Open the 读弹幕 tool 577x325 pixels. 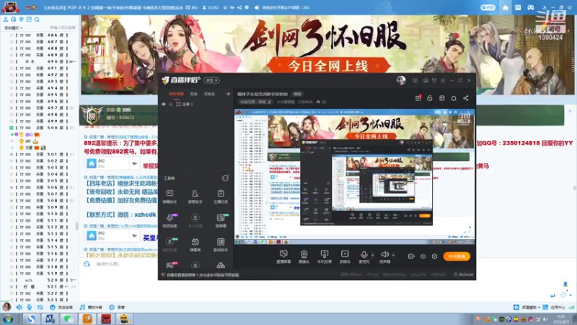(x=221, y=220)
